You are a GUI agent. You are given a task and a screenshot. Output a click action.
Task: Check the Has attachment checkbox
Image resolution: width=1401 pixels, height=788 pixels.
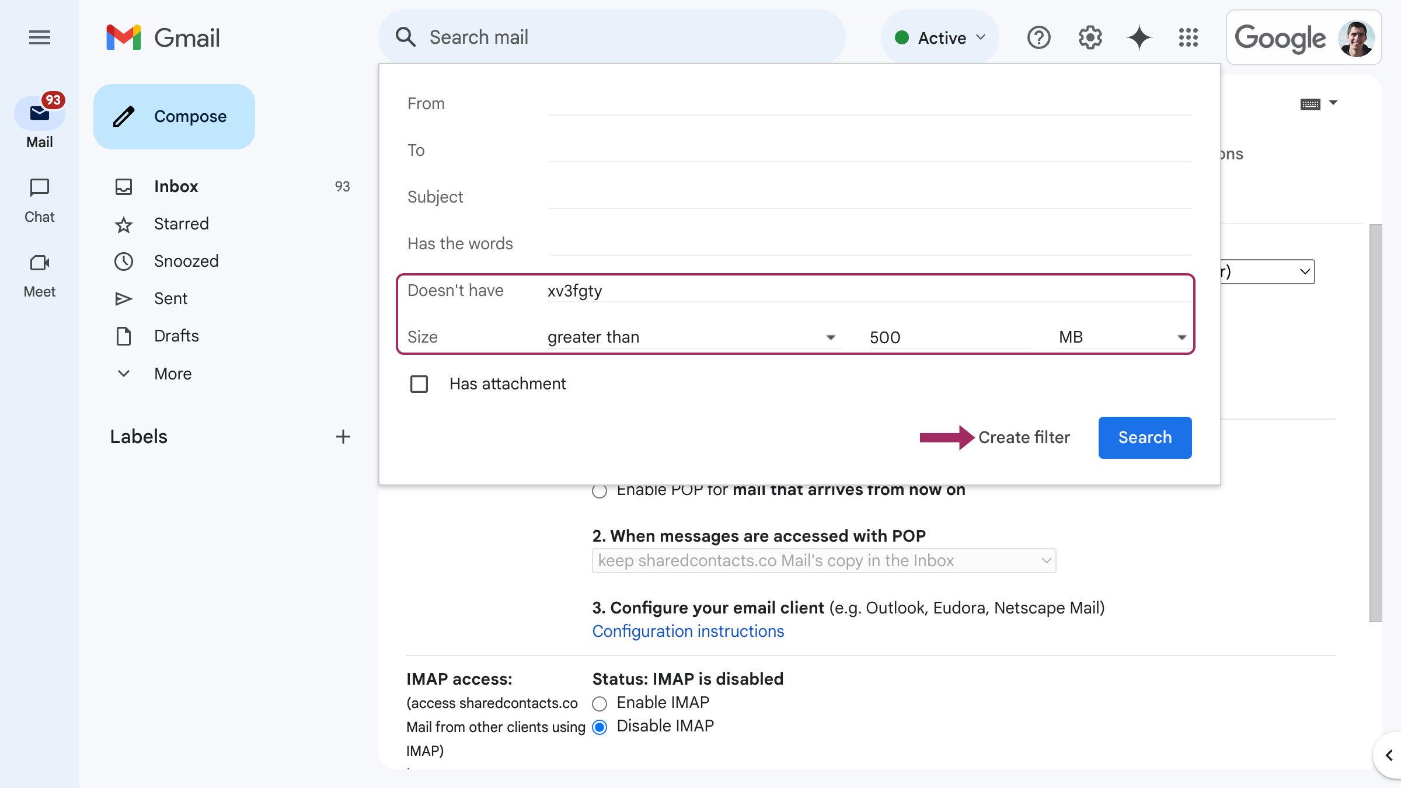(419, 384)
